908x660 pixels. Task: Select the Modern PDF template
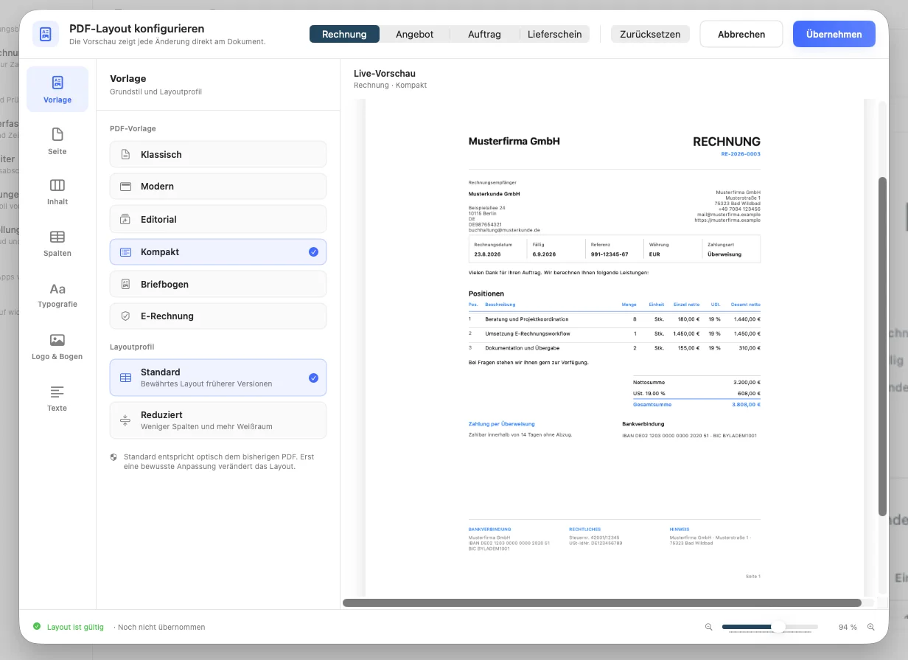pyautogui.click(x=218, y=187)
